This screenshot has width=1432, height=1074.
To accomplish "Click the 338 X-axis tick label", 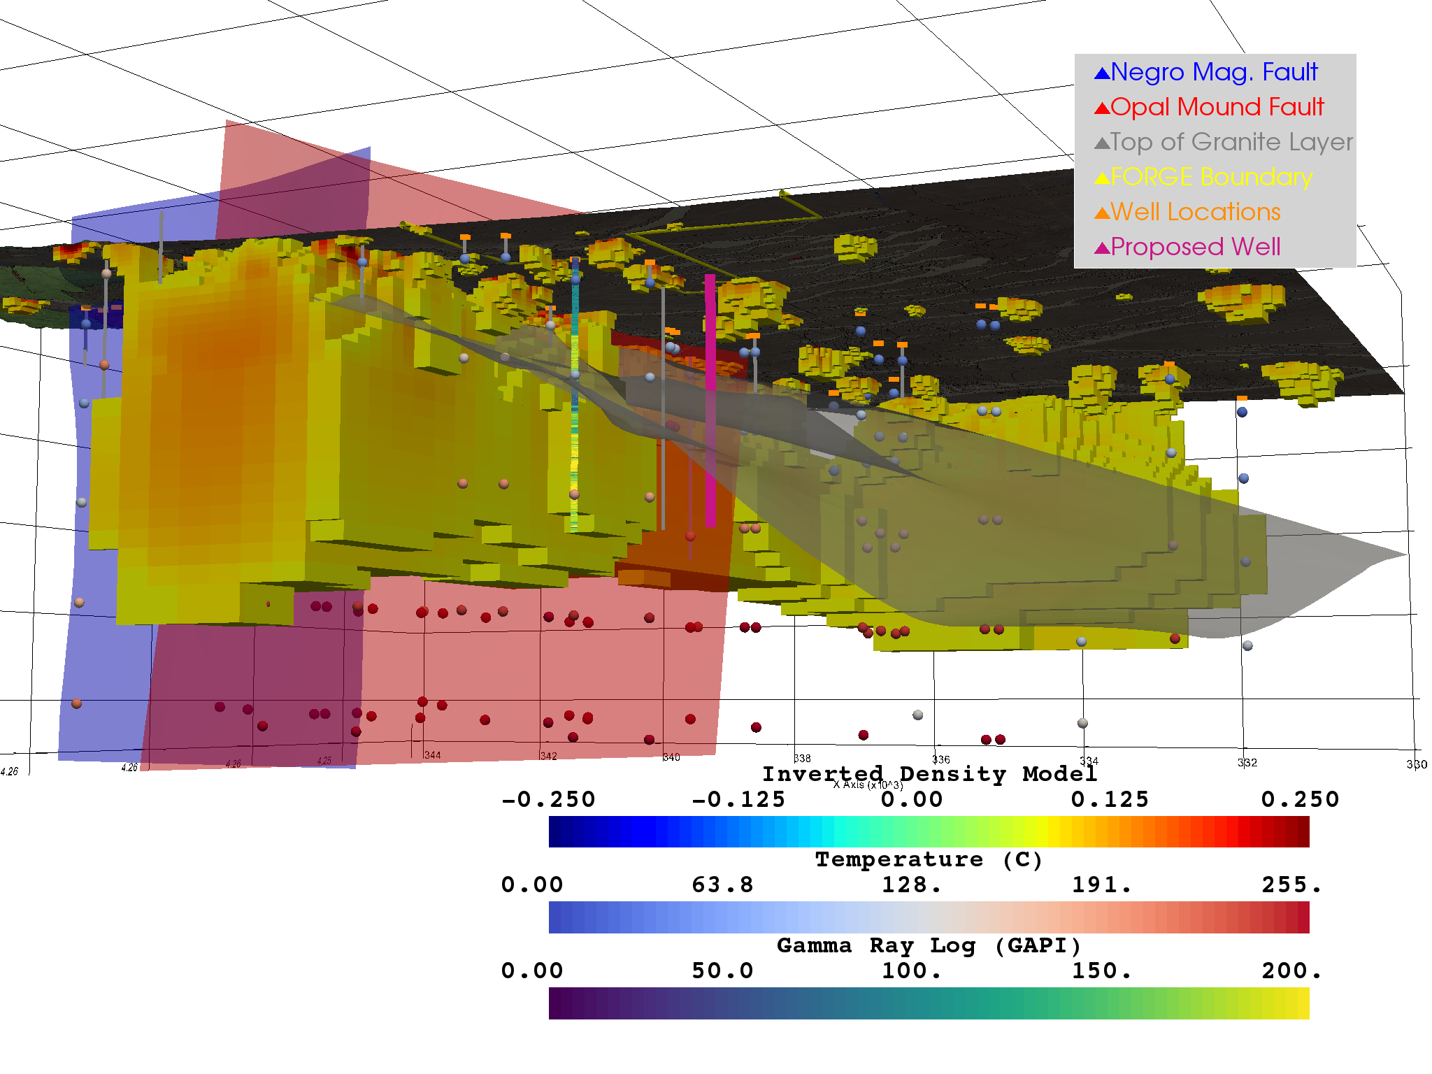I will [802, 759].
